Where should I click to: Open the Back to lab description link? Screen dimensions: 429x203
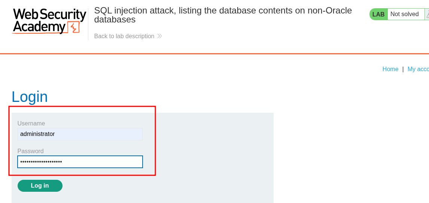[124, 36]
